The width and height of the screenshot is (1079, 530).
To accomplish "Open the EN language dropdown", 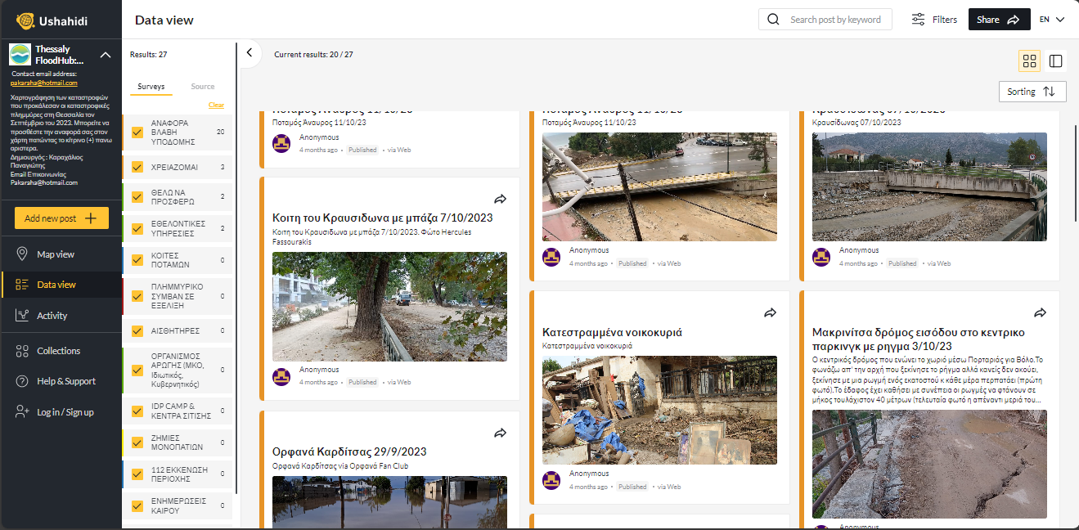I will [x=1051, y=20].
